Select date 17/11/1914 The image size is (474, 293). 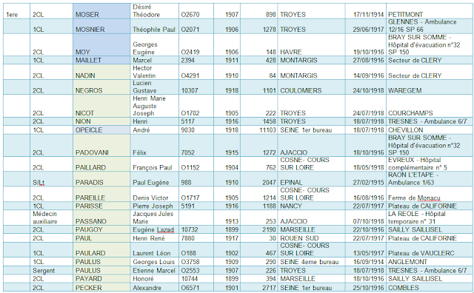tap(369, 14)
